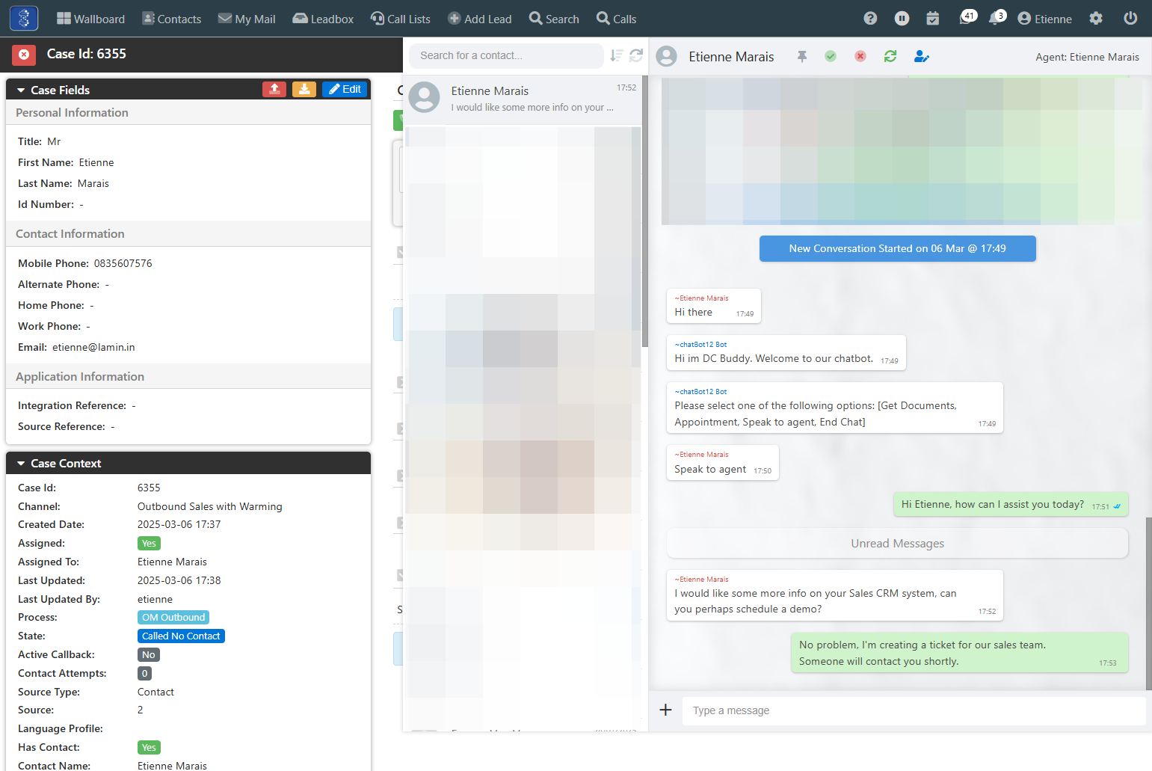Refresh the contact list
The width and height of the screenshot is (1152, 771).
pyautogui.click(x=636, y=55)
